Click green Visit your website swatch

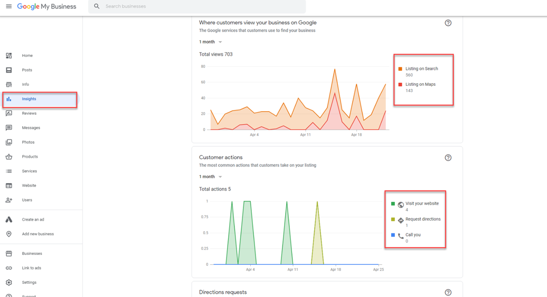click(393, 204)
